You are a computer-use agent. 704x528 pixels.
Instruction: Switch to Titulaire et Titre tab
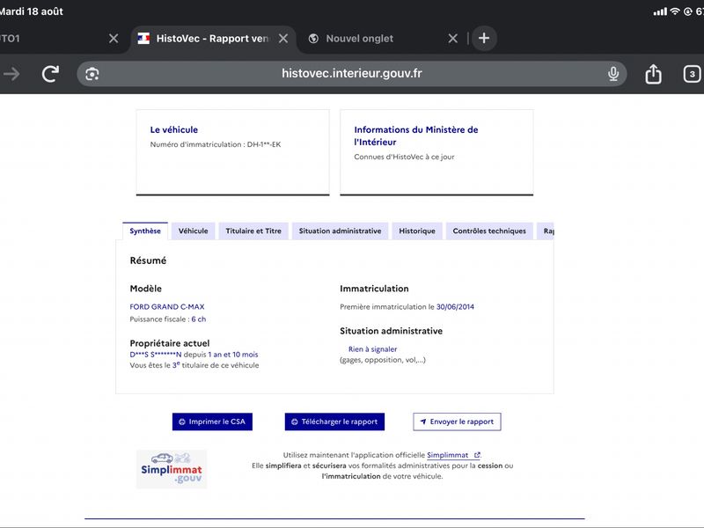click(253, 231)
